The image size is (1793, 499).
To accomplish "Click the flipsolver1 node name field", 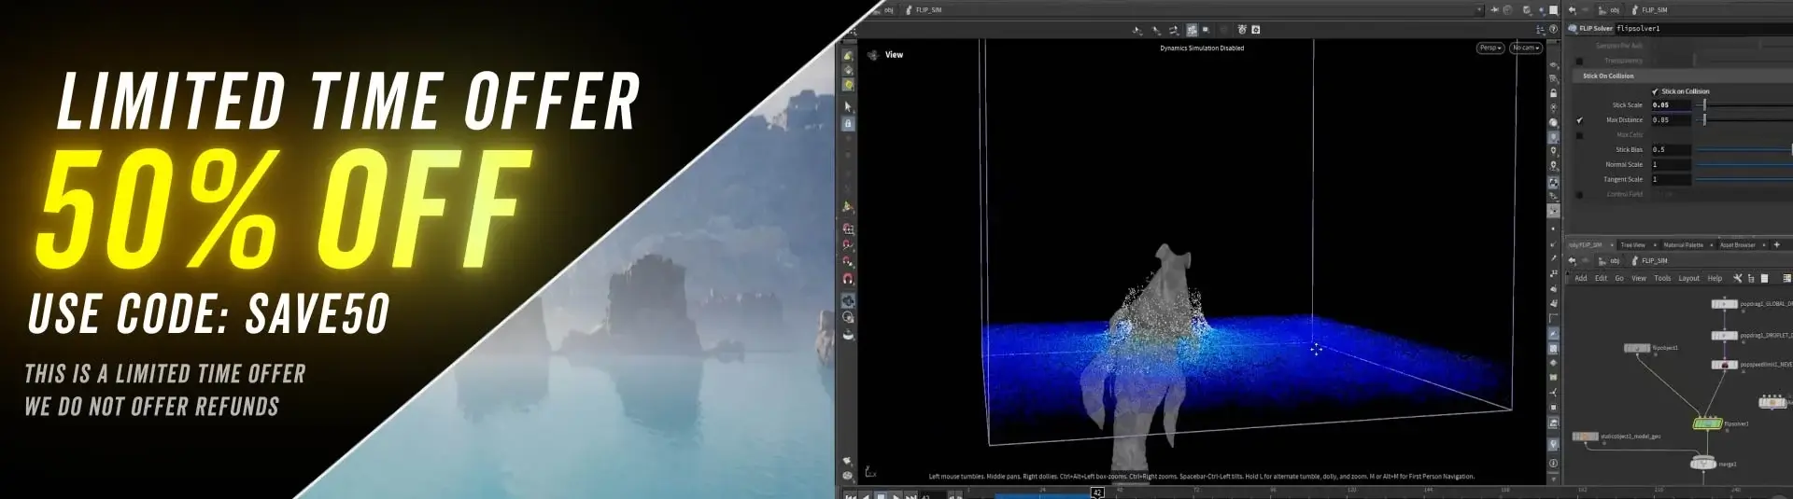I will 1703,29.
